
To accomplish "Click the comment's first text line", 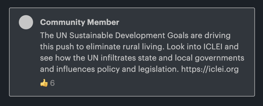I will click(x=136, y=36).
